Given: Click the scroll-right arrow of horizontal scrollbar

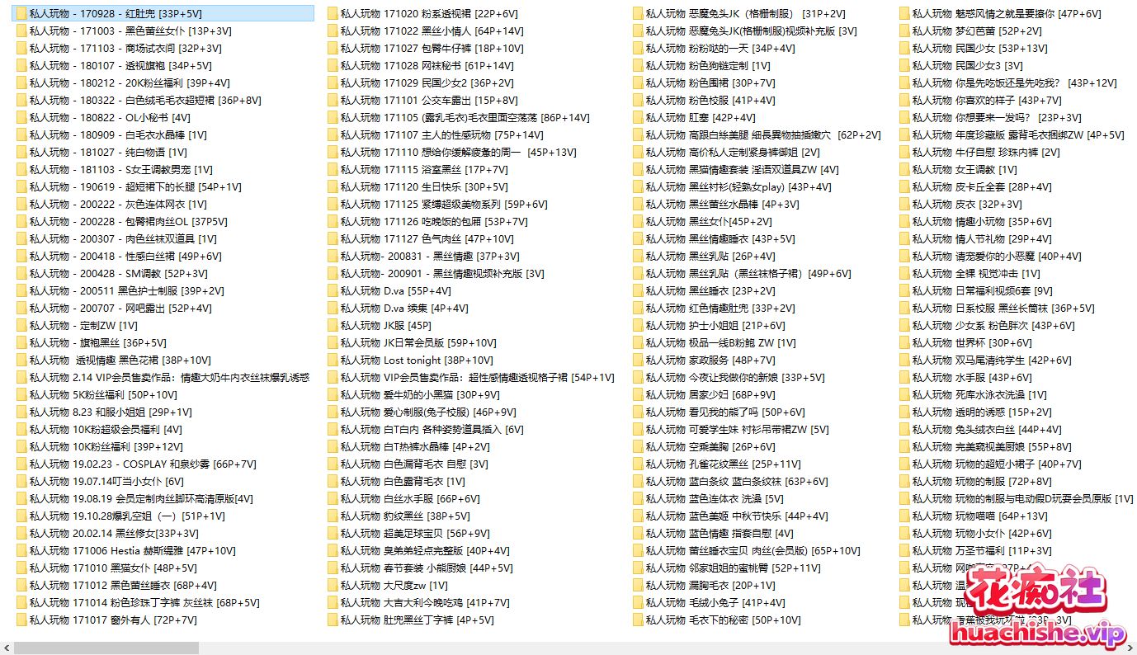Looking at the screenshot, I should 1130,648.
